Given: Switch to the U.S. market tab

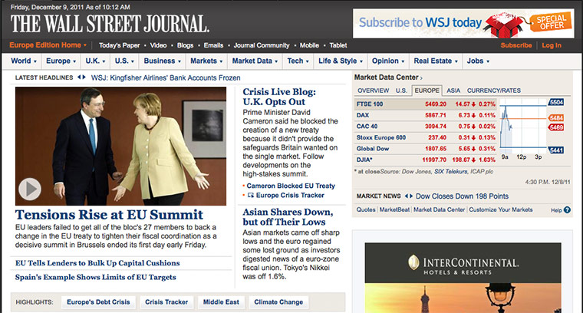Looking at the screenshot, I should tap(401, 91).
